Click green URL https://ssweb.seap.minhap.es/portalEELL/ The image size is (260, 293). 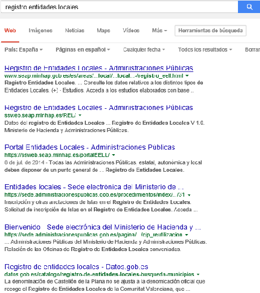click(x=57, y=155)
